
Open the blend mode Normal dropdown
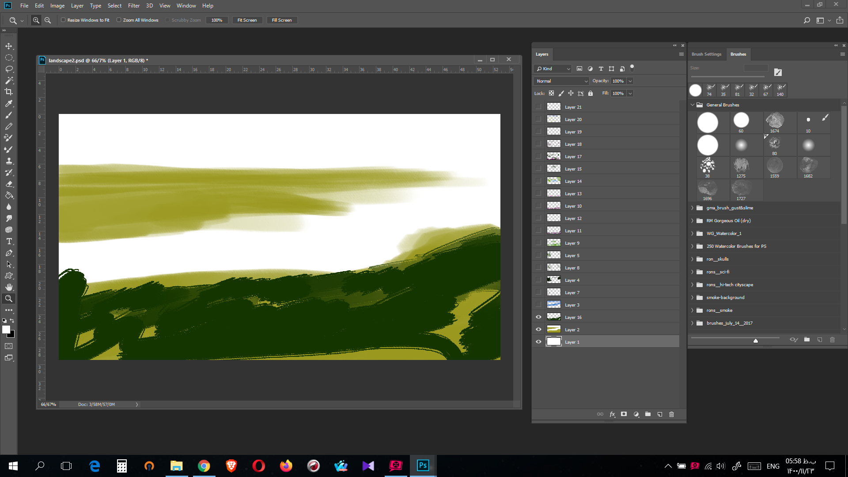click(561, 81)
